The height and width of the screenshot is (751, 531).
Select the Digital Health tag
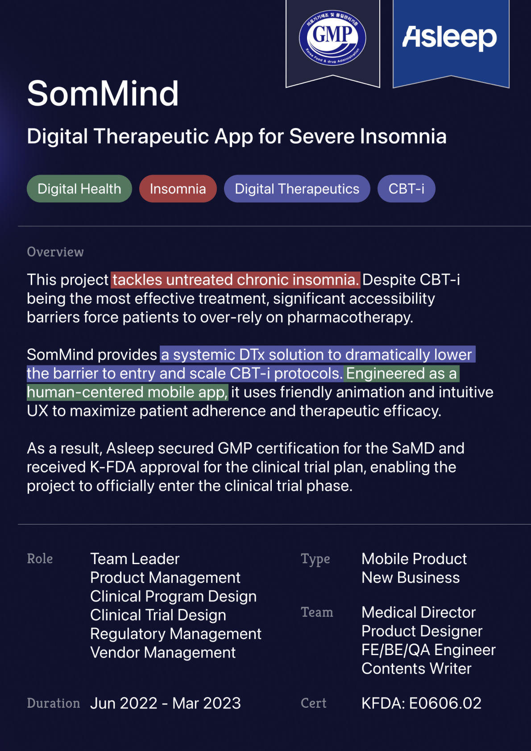(x=79, y=189)
